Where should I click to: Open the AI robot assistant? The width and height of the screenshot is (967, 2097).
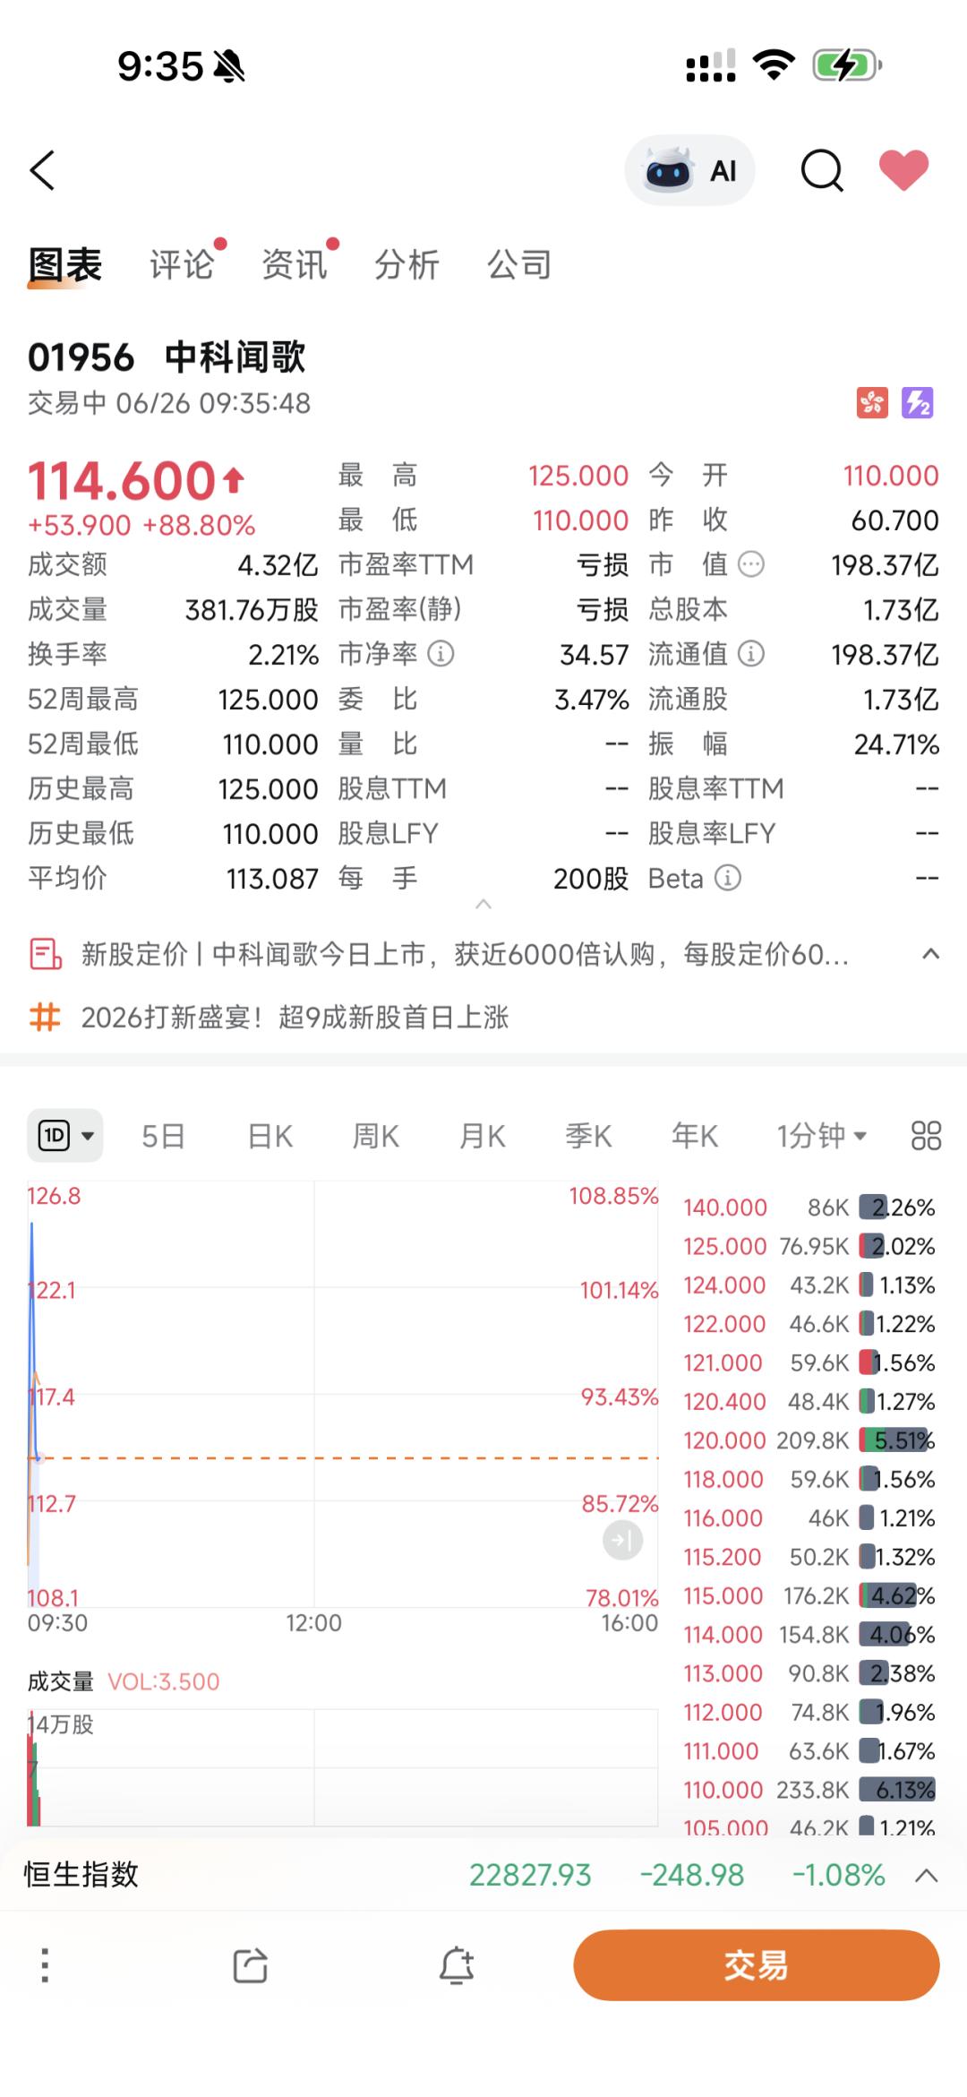click(689, 170)
